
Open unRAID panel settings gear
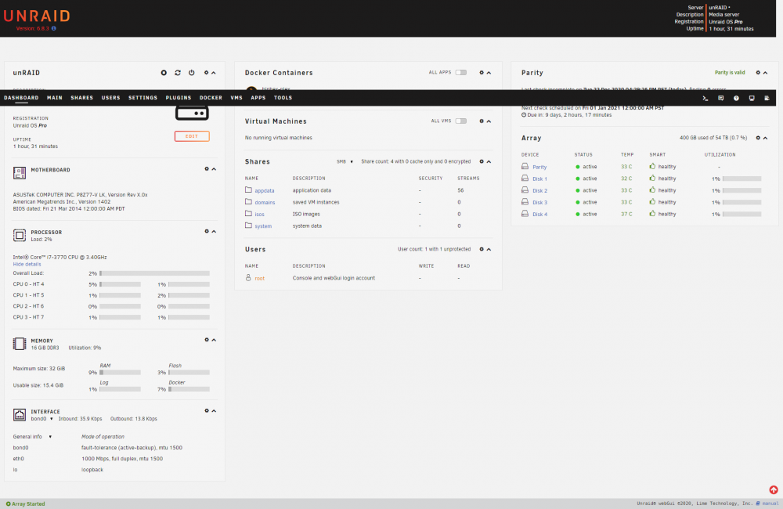point(206,73)
